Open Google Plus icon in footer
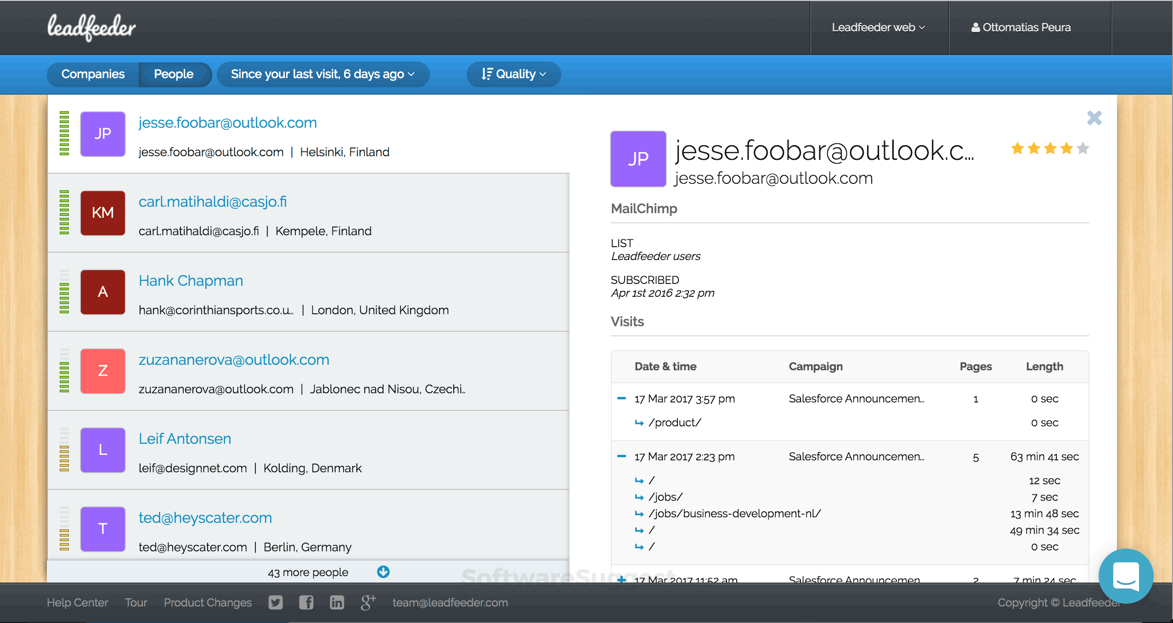The height and width of the screenshot is (623, 1173). [368, 602]
